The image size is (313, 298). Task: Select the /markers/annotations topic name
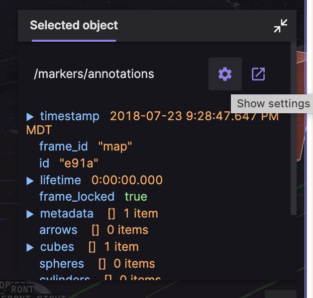click(94, 74)
